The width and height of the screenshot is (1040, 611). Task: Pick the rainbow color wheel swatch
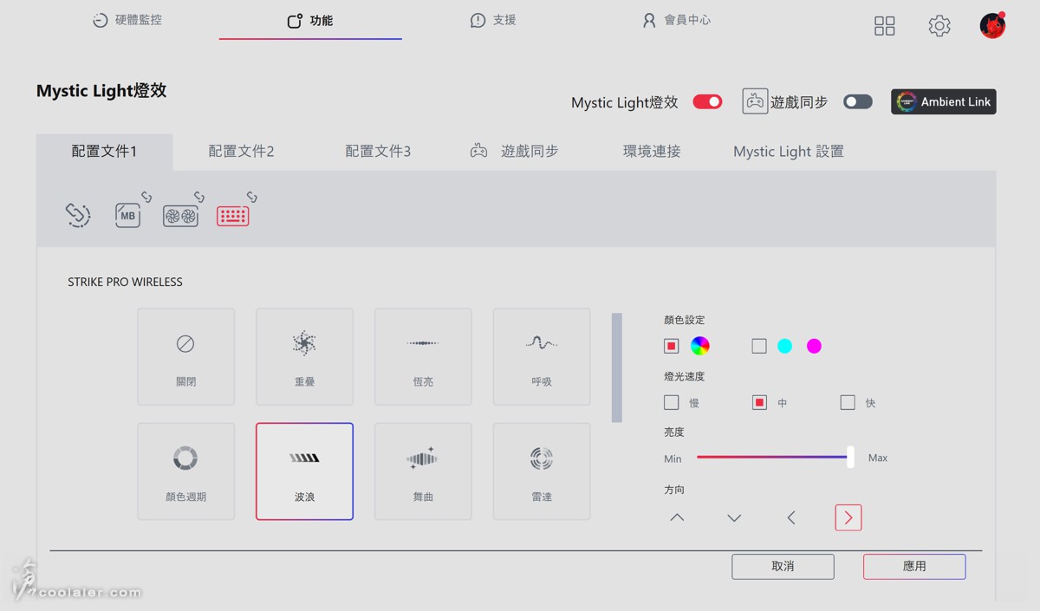click(x=700, y=346)
